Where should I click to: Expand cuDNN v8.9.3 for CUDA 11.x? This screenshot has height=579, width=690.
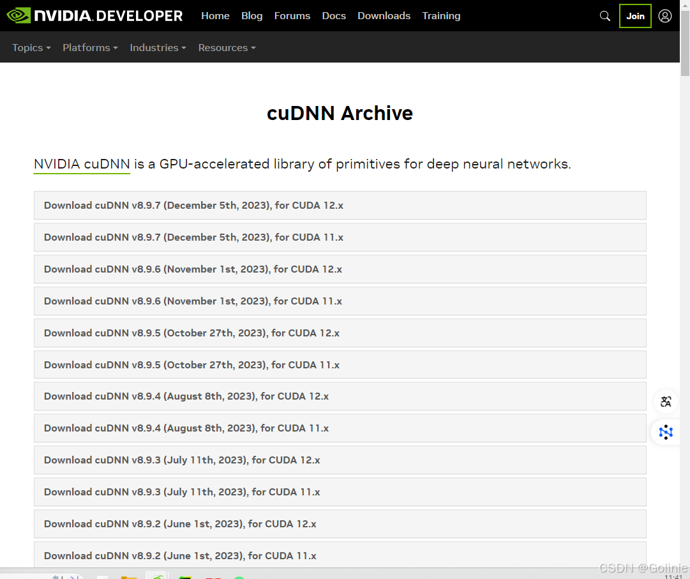(x=340, y=492)
